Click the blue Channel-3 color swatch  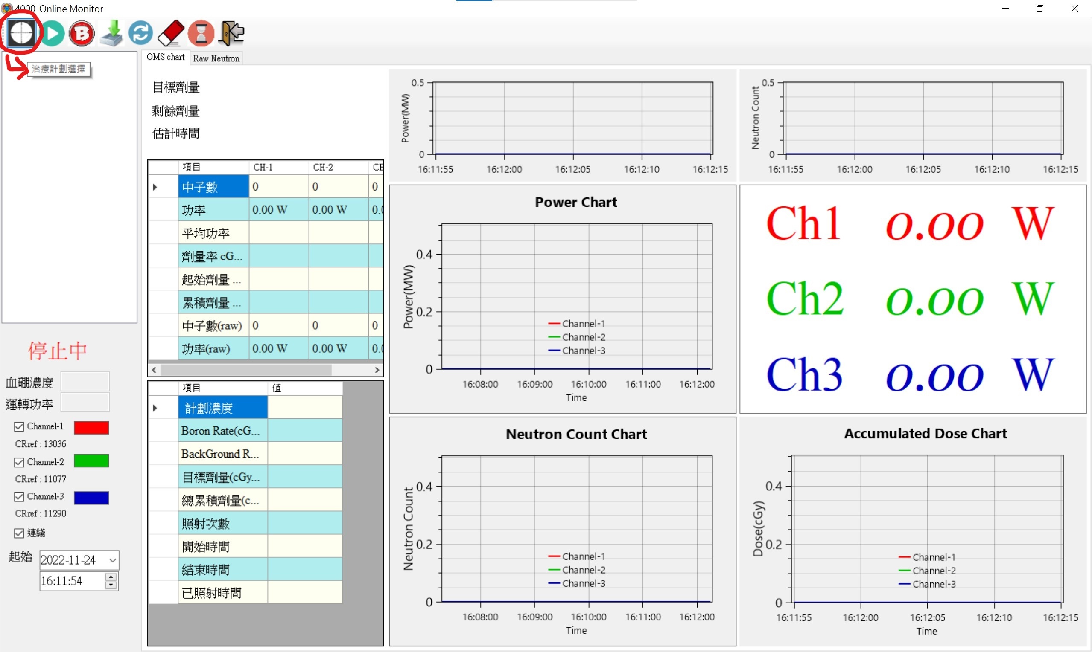tap(91, 498)
